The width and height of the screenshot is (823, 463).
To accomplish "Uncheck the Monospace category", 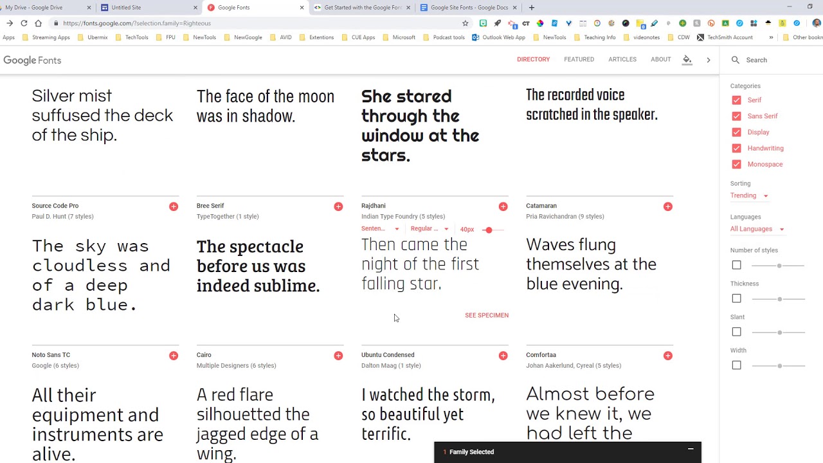I will pyautogui.click(x=736, y=165).
